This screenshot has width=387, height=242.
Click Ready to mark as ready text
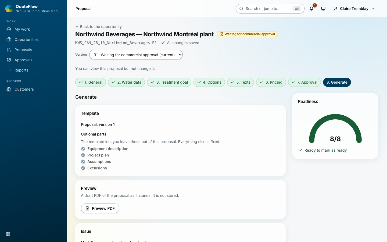[325, 150]
